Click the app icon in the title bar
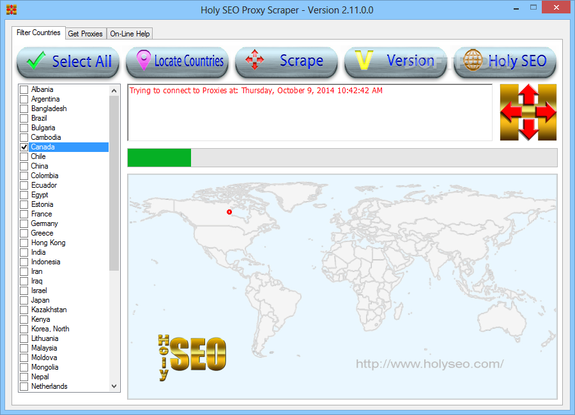The image size is (575, 415). click(11, 10)
